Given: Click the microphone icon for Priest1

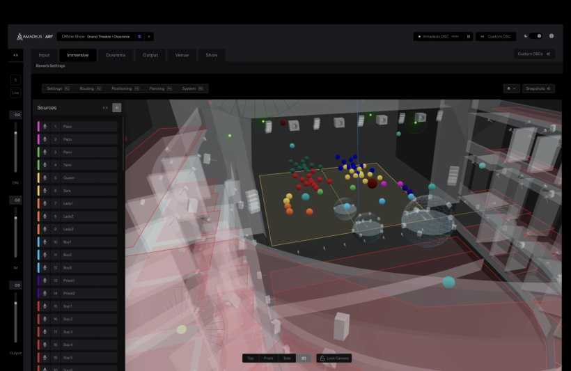Looking at the screenshot, I should pyautogui.click(x=45, y=281).
